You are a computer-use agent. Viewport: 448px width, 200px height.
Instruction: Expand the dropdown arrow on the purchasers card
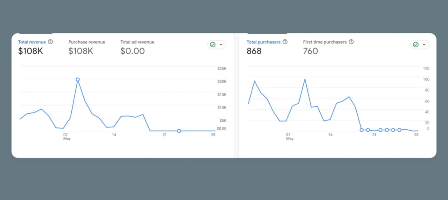[x=424, y=45]
